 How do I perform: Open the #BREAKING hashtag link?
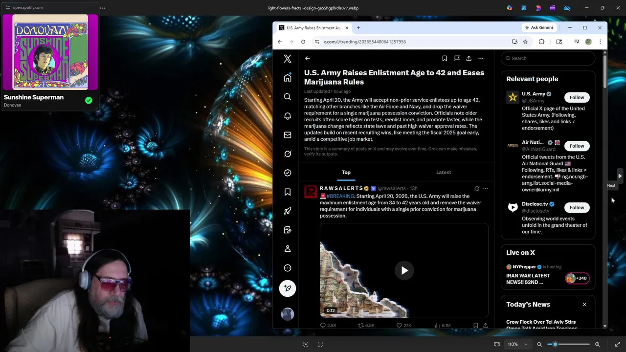pos(340,196)
